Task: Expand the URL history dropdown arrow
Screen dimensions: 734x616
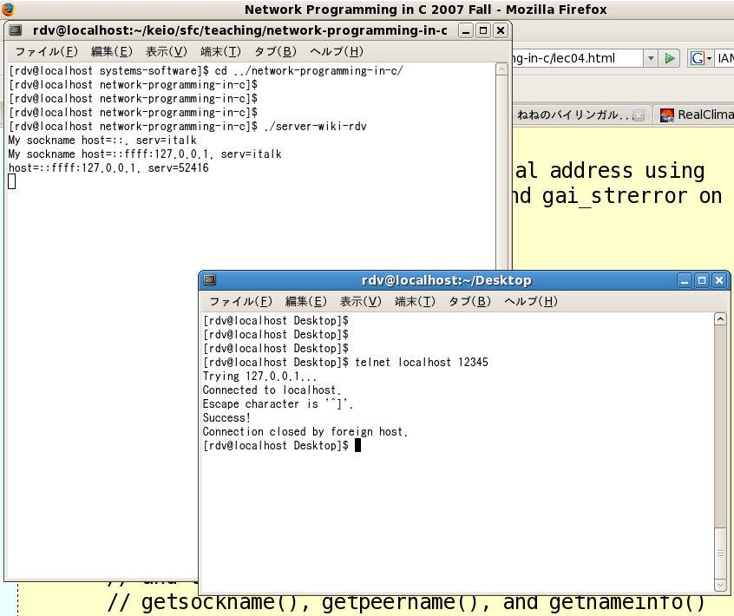Action: (650, 58)
